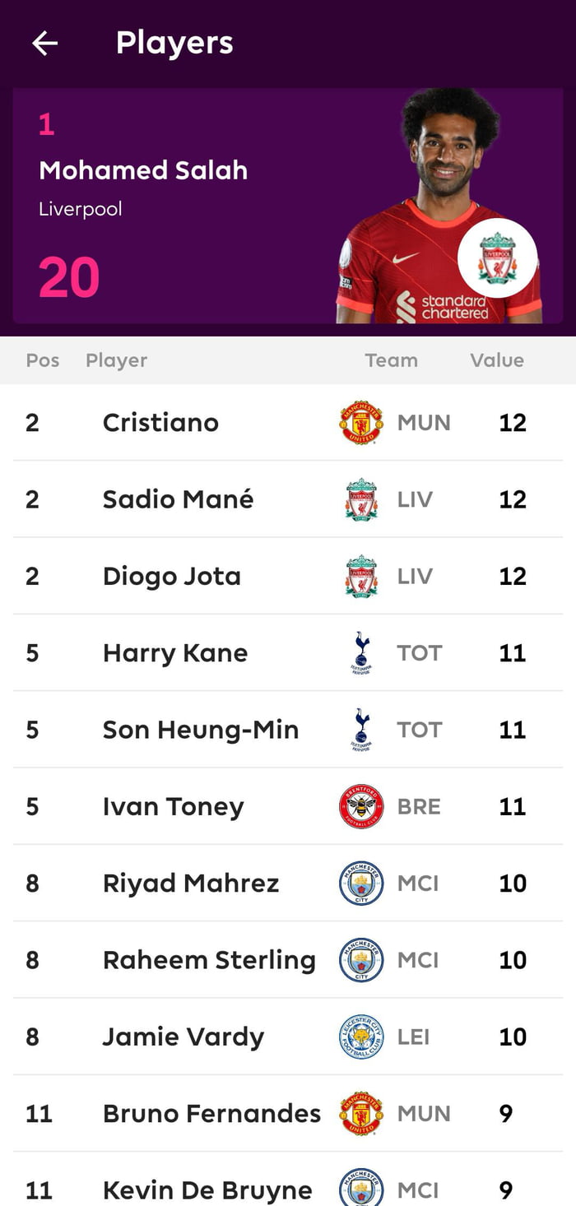Select the Pos column header
The width and height of the screenshot is (576, 1206).
coord(42,360)
